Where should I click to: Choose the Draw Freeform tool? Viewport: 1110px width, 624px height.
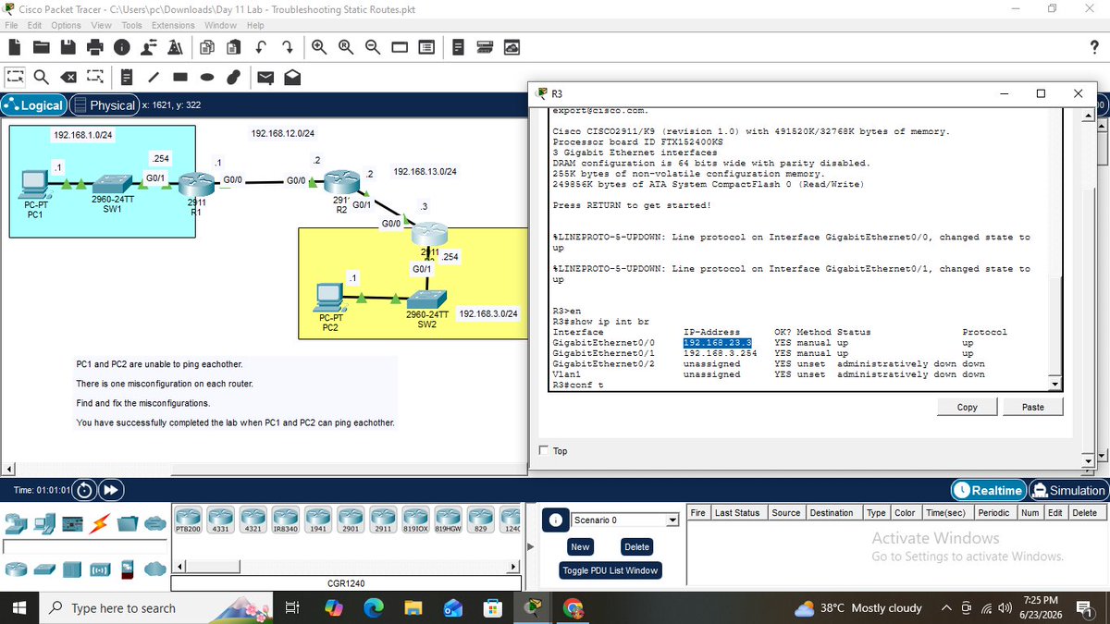point(234,78)
